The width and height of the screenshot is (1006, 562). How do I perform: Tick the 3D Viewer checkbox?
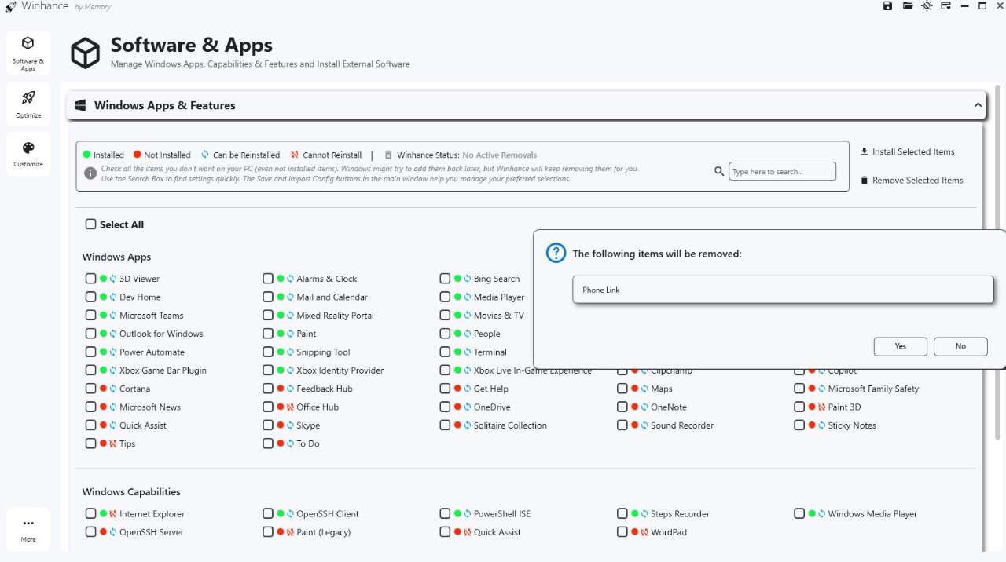point(91,279)
